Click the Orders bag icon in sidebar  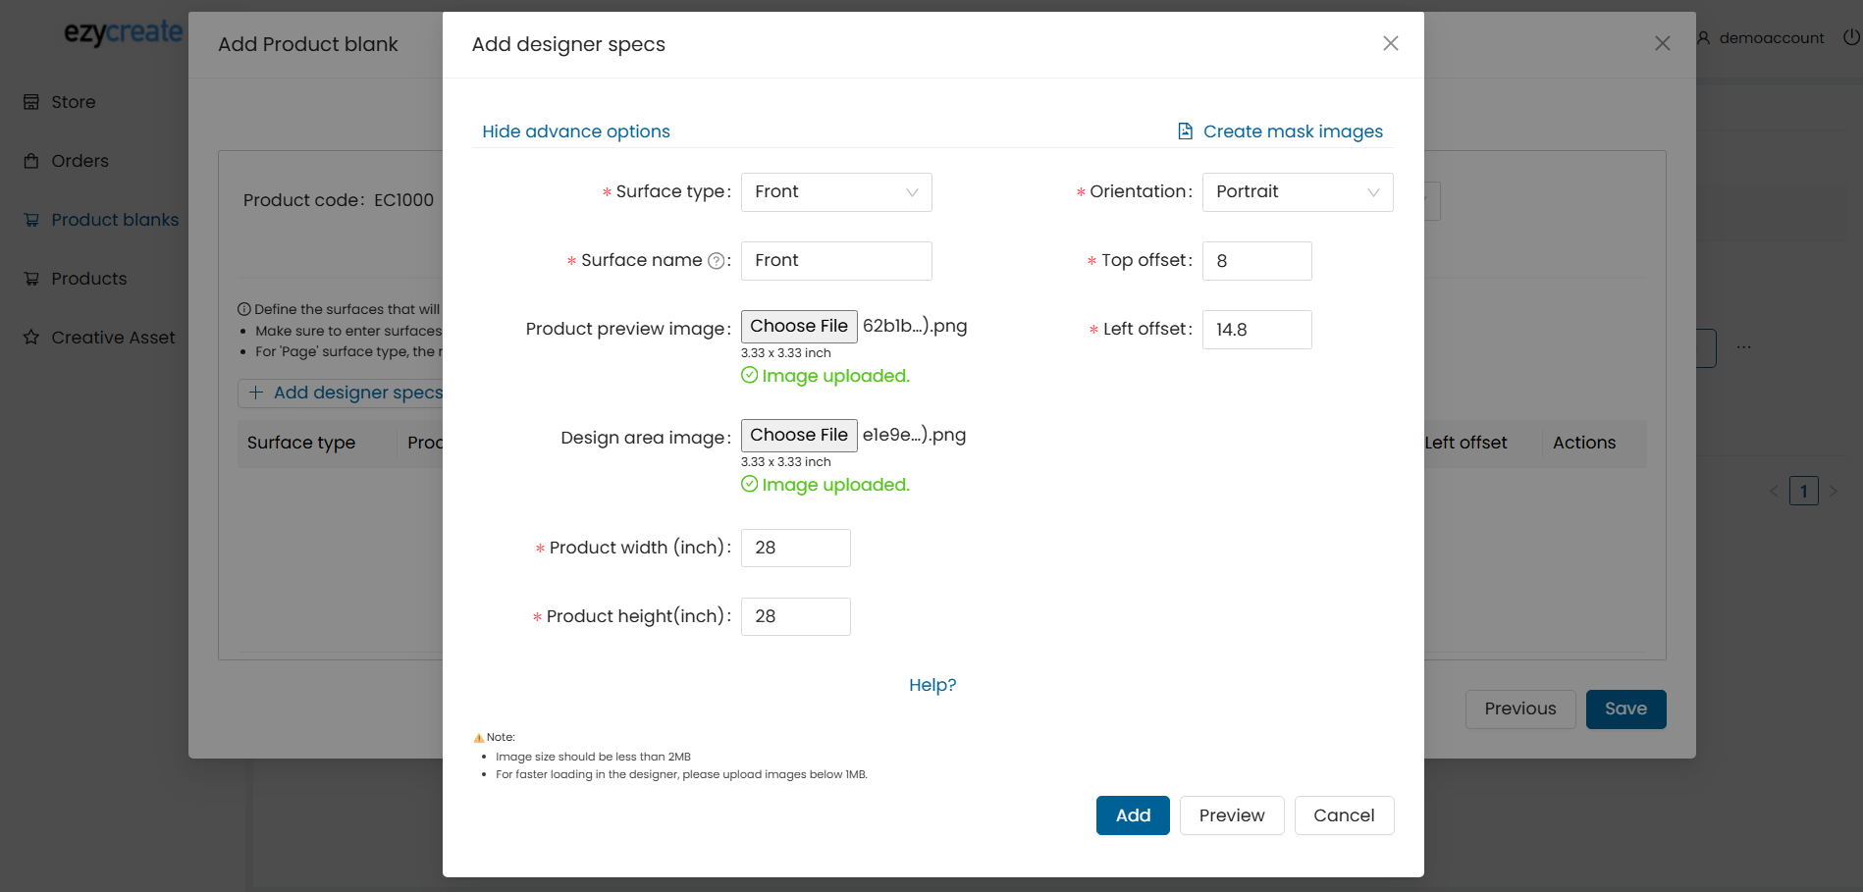31,161
